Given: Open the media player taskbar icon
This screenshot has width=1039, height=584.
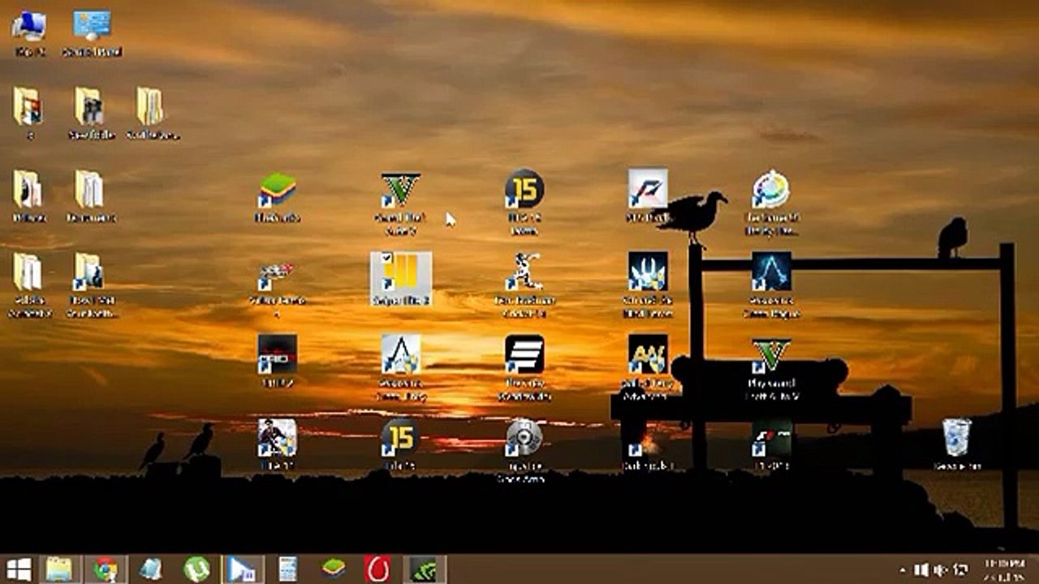Looking at the screenshot, I should pyautogui.click(x=241, y=569).
